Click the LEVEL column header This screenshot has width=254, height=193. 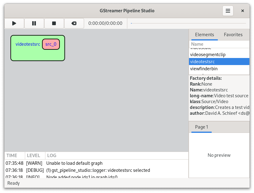coord(35,156)
